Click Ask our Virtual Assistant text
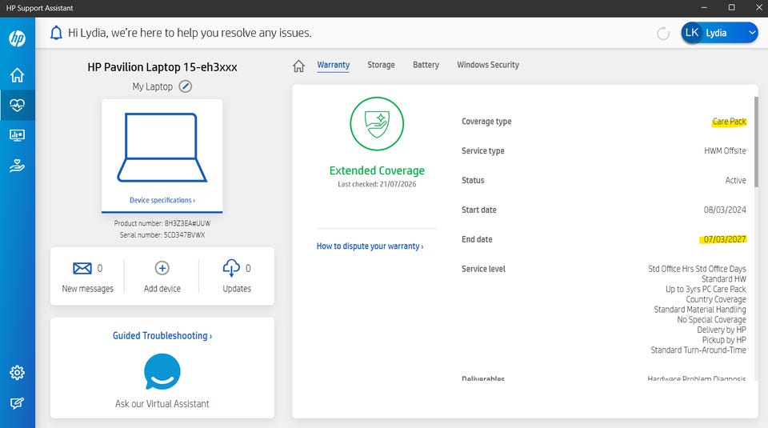Screen dimensions: 768x428 pyautogui.click(x=162, y=403)
